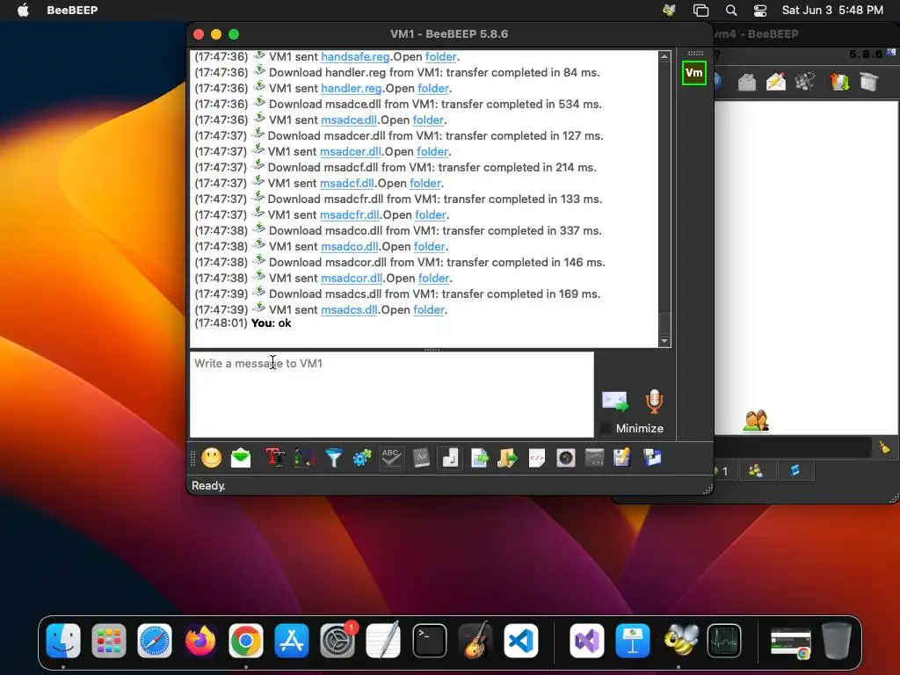Open the handler.reg file link
This screenshot has height=675, width=900.
click(352, 89)
